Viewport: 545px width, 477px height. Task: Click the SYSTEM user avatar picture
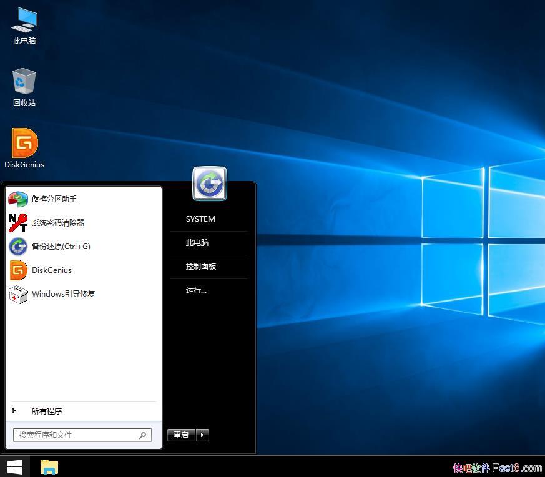[x=209, y=184]
